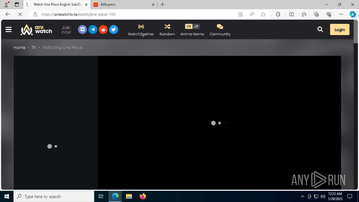
Task: Toggle Split screen view
Action: [x=291, y=14]
